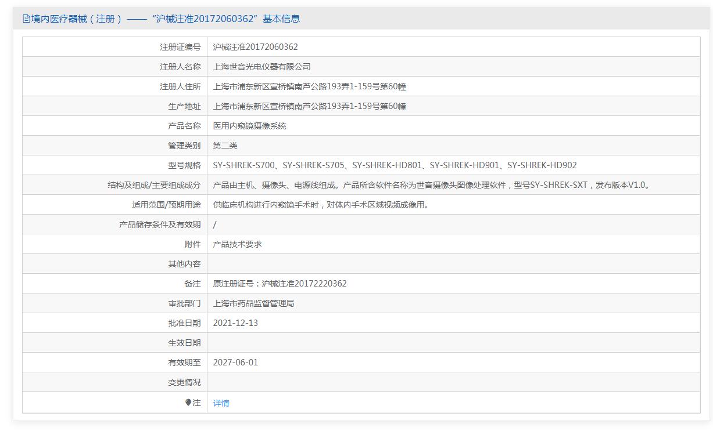The width and height of the screenshot is (713, 435).
Task: Click the 备注 label
Action: [x=192, y=284]
